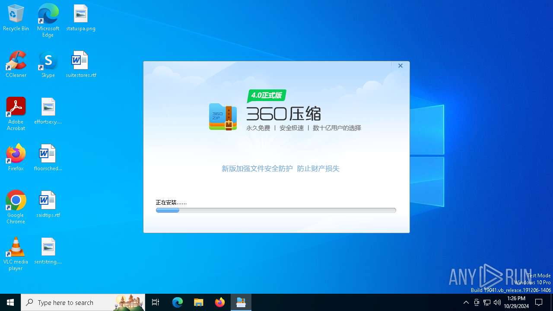The height and width of the screenshot is (311, 553).
Task: Open the Recycle Bin desktop icon
Action: point(16,18)
